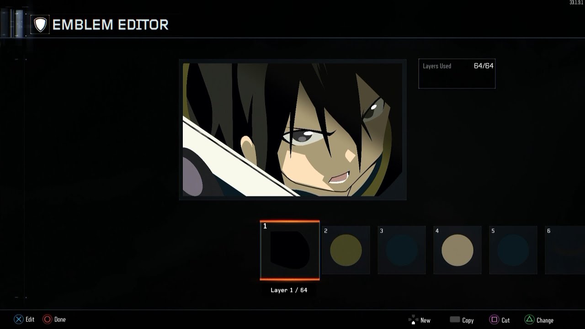Click the cross button Edit icon

pyautogui.click(x=18, y=319)
